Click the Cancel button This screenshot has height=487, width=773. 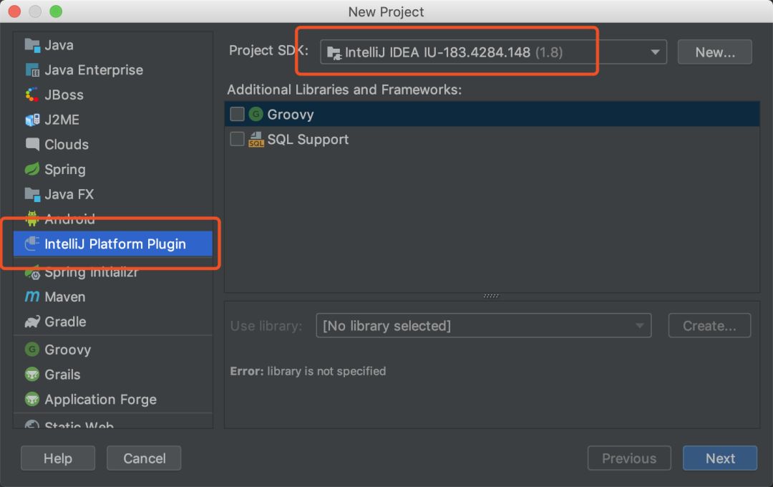(x=144, y=458)
